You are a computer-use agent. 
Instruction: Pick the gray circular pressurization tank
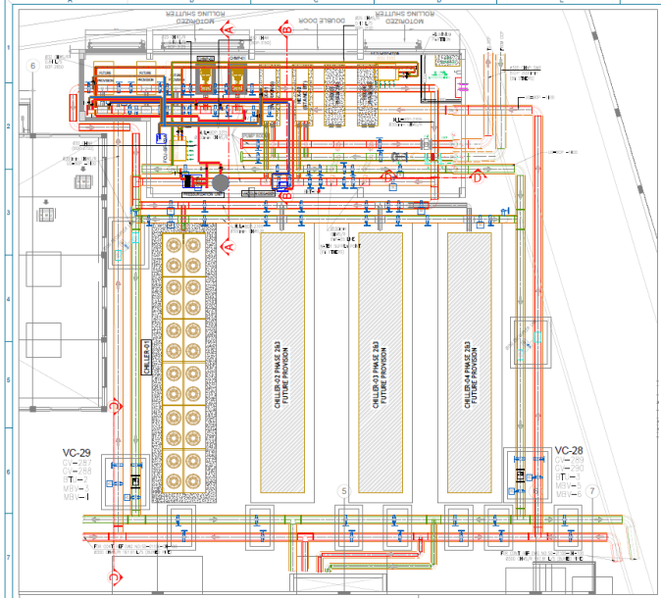coord(220,181)
